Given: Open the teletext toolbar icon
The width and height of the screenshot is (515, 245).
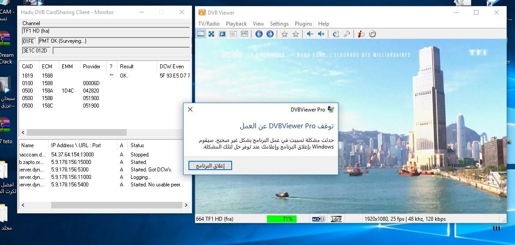Looking at the screenshot, I should [x=233, y=34].
